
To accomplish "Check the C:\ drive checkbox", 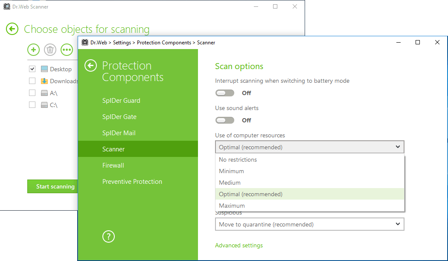I will (32, 105).
